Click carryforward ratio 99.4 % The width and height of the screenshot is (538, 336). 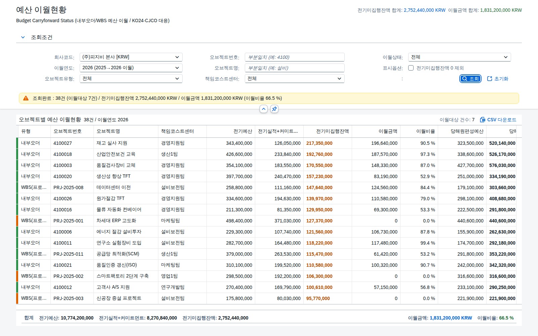[428, 243]
